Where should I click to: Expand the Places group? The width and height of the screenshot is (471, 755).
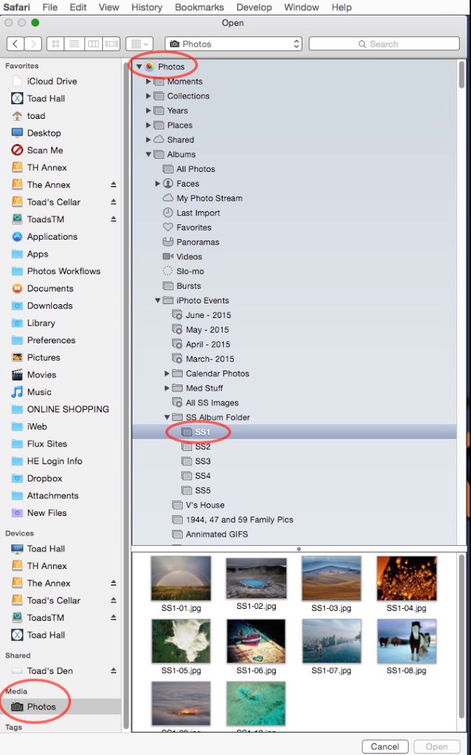148,125
